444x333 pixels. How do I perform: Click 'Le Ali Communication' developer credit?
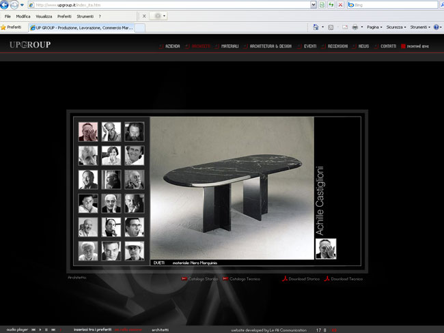pyautogui.click(x=288, y=330)
